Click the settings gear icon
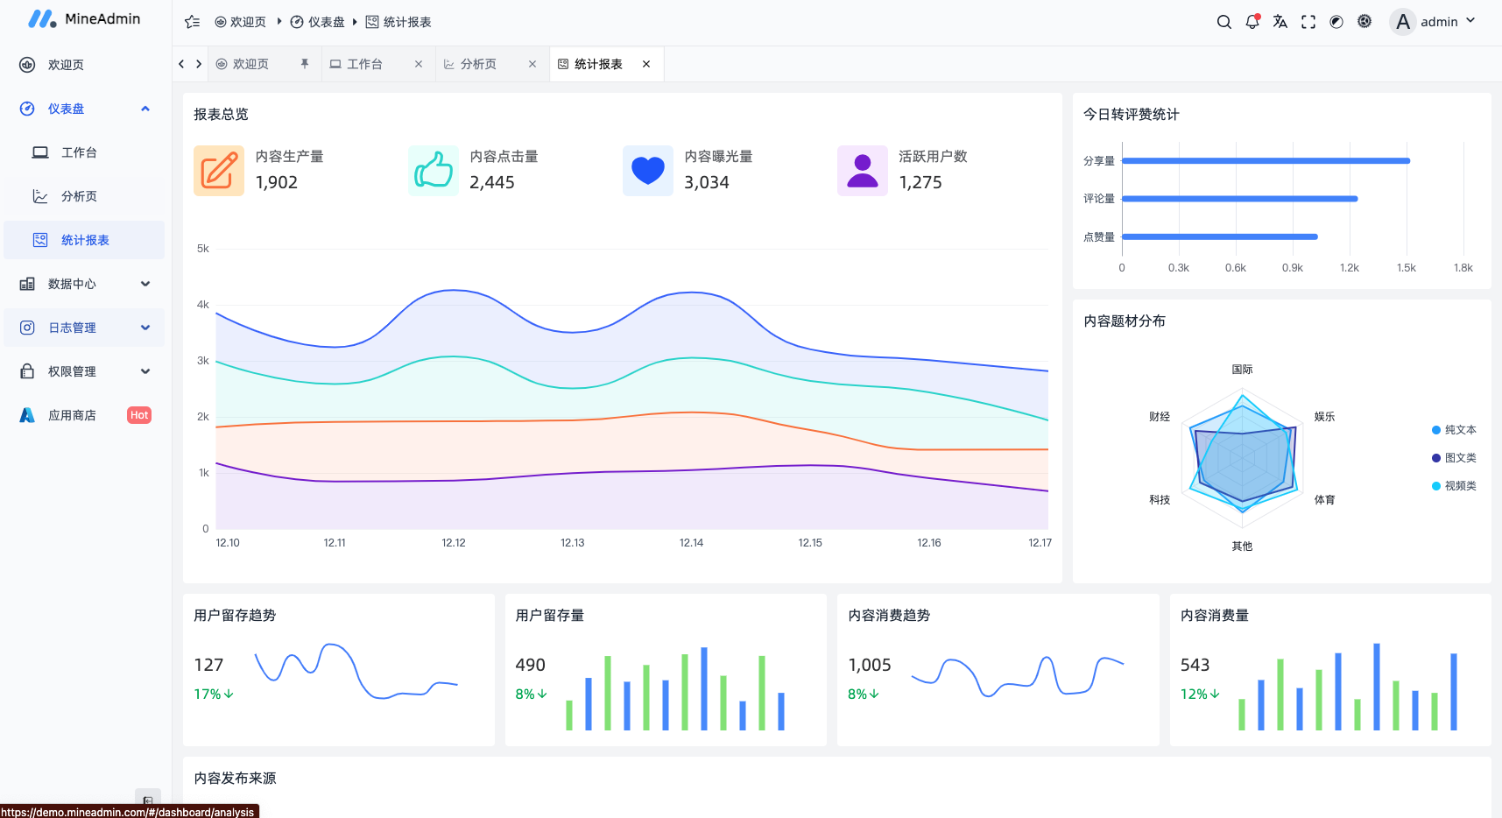This screenshot has height=818, width=1502. coord(1364,22)
